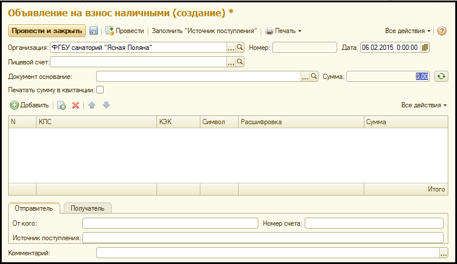This screenshot has height=264, width=457.
Task: Expand Все действия above the table
Action: click(x=424, y=105)
